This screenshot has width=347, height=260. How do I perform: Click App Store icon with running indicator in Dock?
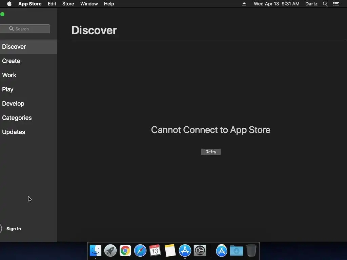[x=185, y=251]
